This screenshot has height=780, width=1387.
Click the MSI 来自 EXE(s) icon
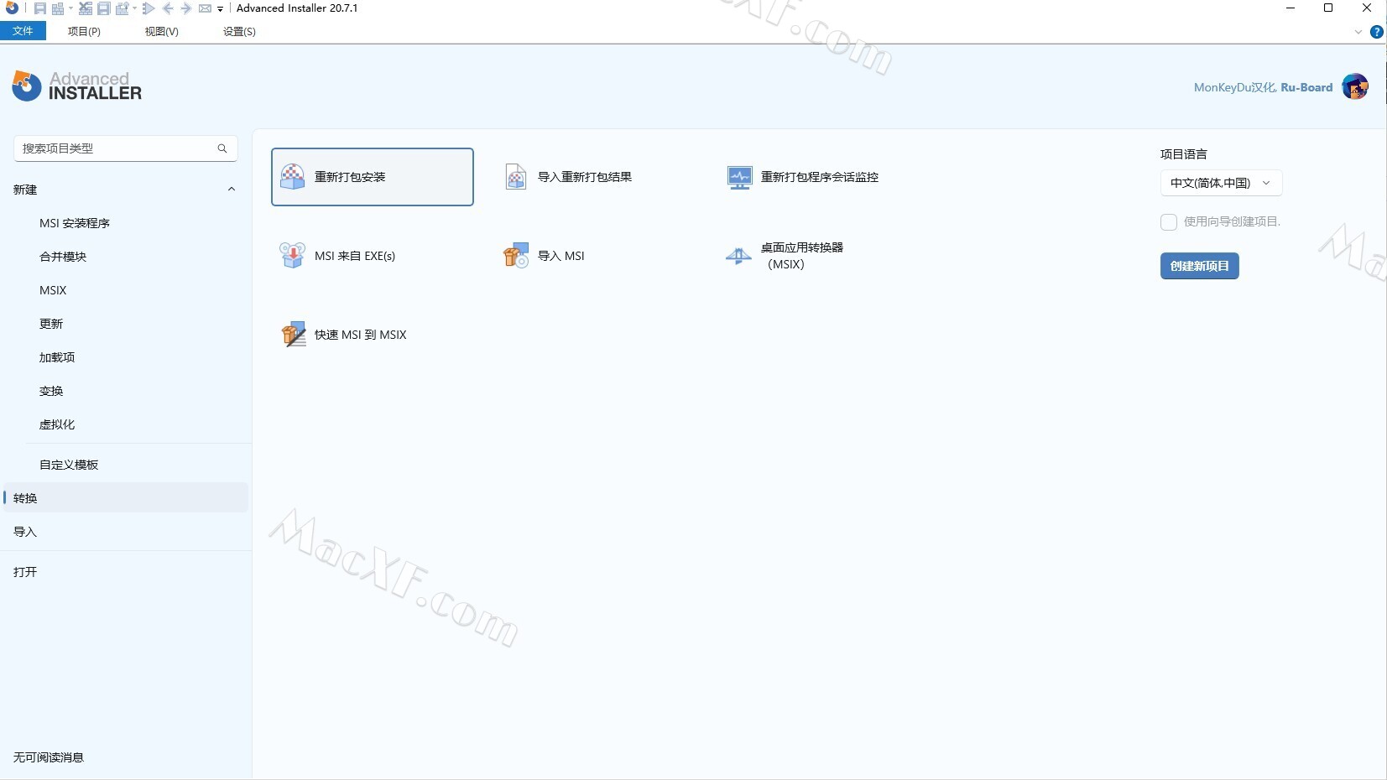coord(292,255)
